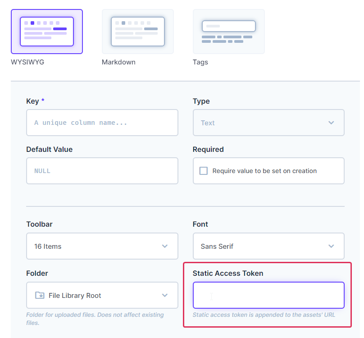Click the chevron on the Font selector
This screenshot has height=338, width=364.
[331, 246]
